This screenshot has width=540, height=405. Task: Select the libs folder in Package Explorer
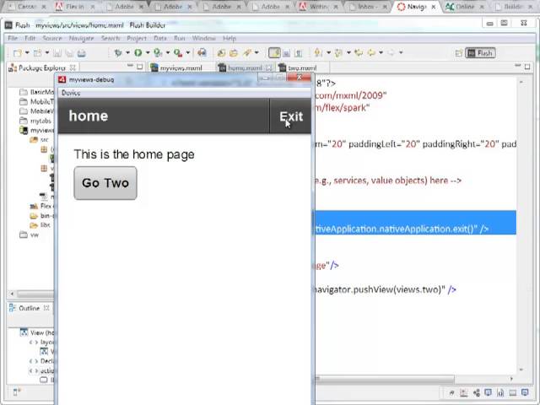pos(44,225)
